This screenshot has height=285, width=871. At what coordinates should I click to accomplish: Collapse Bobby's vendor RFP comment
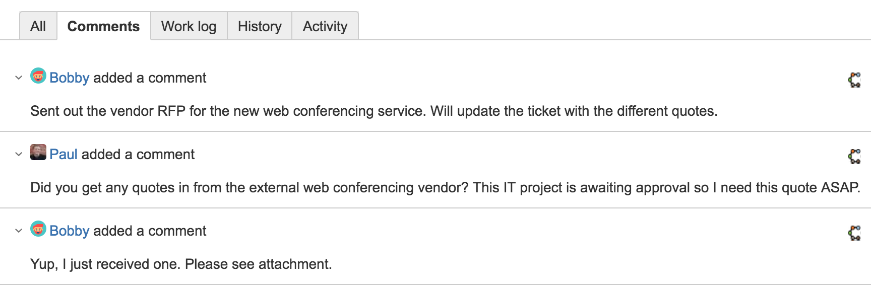click(19, 78)
